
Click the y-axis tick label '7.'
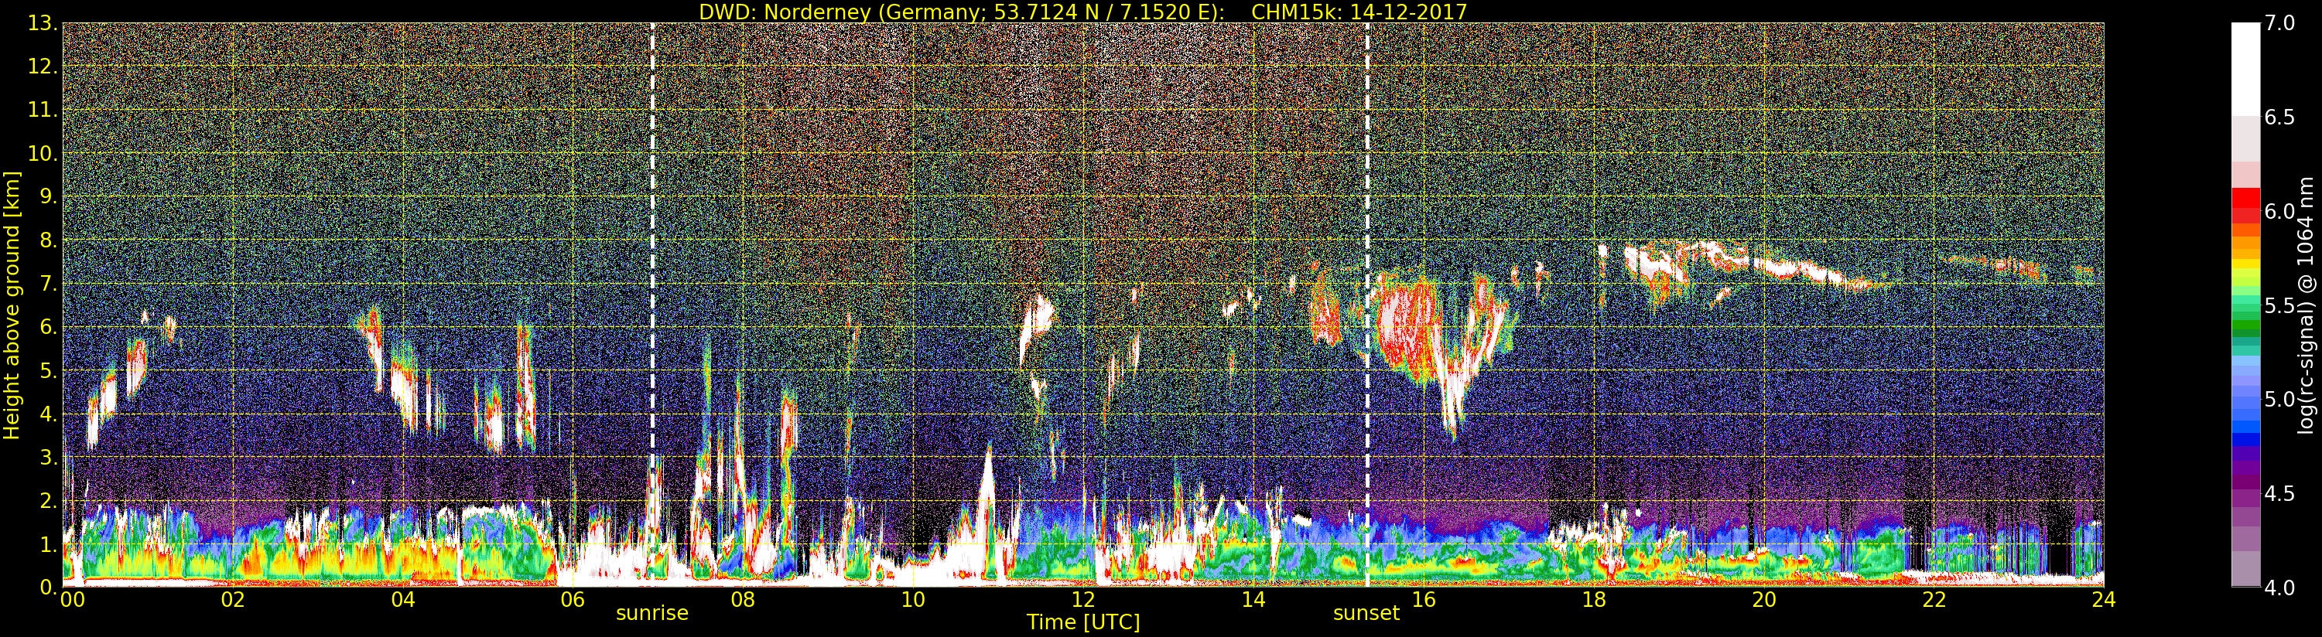click(x=49, y=284)
